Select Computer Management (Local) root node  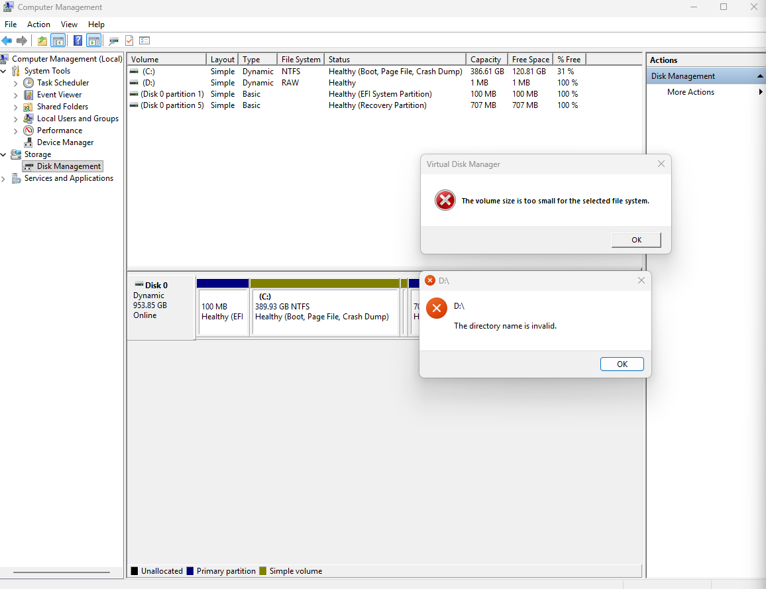click(67, 58)
